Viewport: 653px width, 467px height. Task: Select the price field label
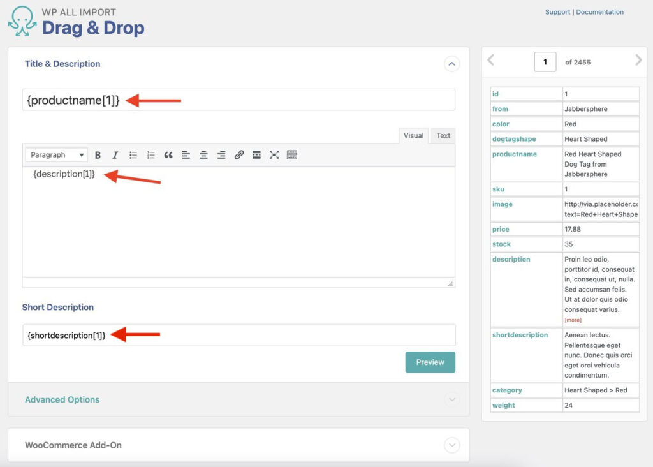501,229
